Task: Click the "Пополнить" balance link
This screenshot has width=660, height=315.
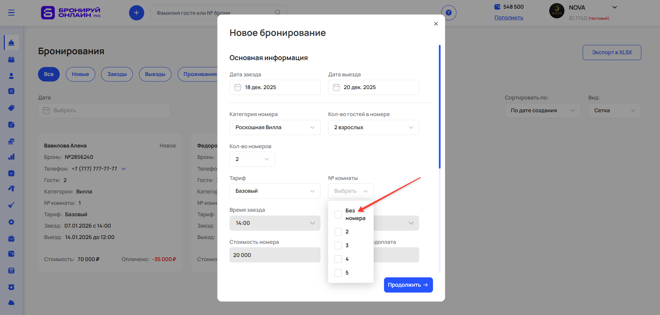Action: click(x=509, y=18)
